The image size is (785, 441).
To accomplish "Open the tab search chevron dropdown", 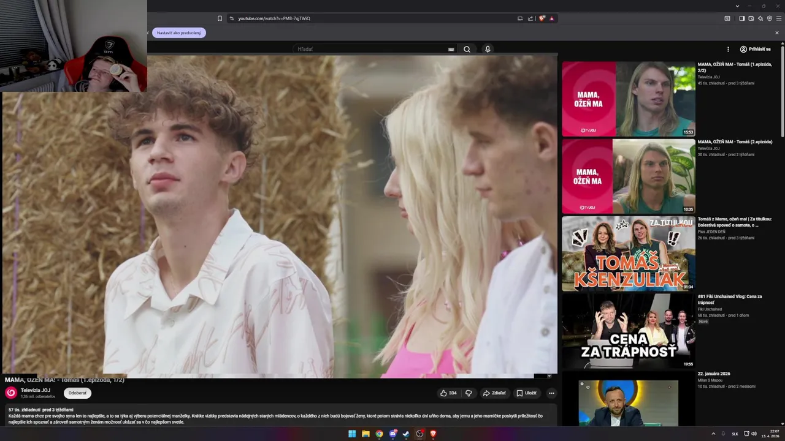I will pyautogui.click(x=737, y=6).
